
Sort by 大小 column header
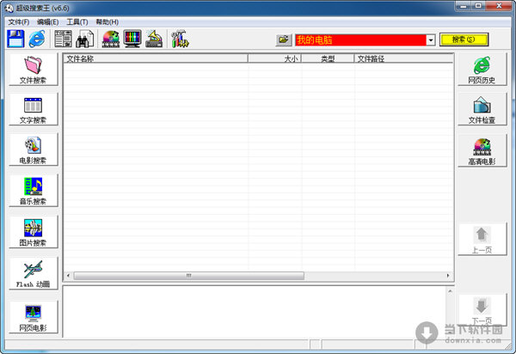pyautogui.click(x=274, y=58)
